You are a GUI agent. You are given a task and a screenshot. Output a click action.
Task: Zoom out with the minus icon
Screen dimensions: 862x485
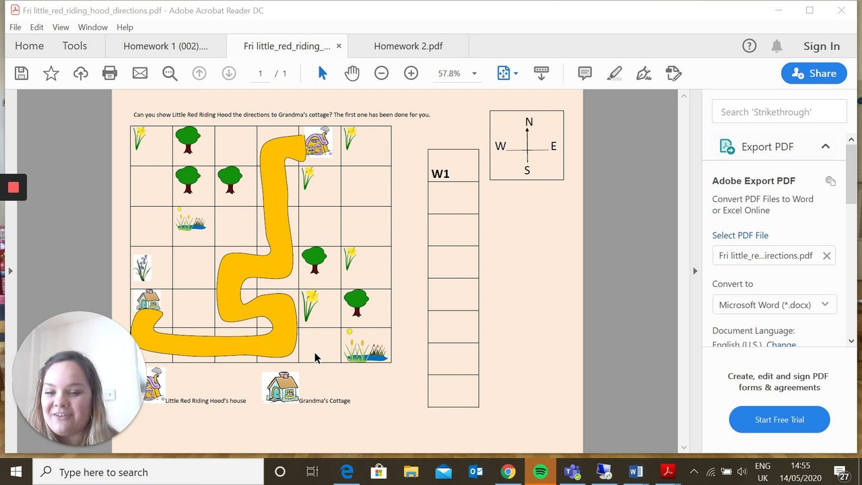click(382, 73)
